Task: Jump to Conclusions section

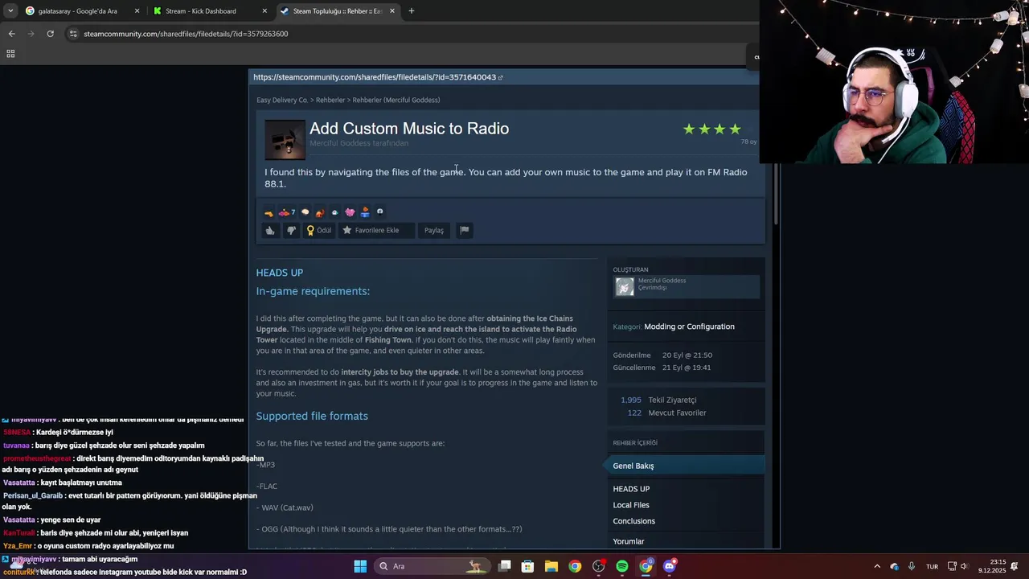Action: tap(634, 521)
